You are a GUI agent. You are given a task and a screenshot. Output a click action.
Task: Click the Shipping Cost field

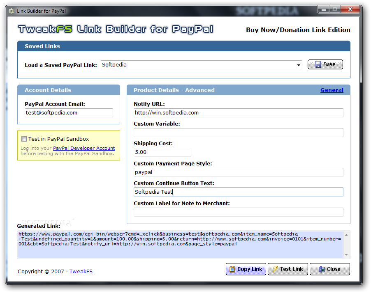tap(162, 152)
